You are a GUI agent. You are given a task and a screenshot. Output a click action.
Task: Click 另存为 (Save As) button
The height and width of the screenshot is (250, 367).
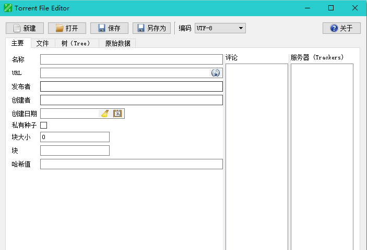(x=151, y=28)
